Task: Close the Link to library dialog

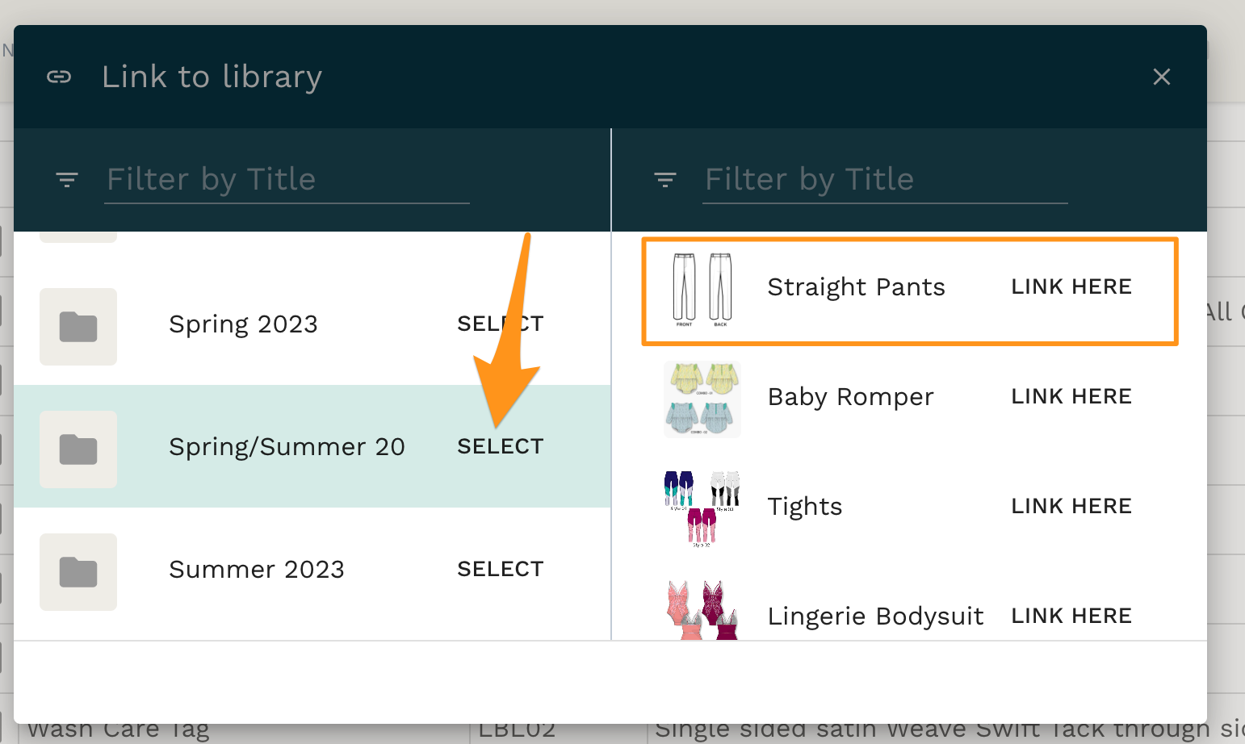Action: click(x=1161, y=77)
